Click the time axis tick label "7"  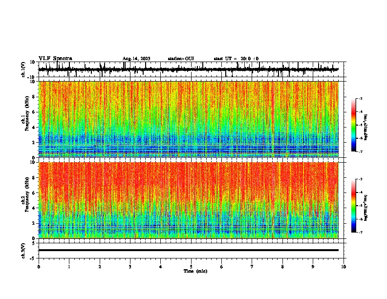[252, 267]
